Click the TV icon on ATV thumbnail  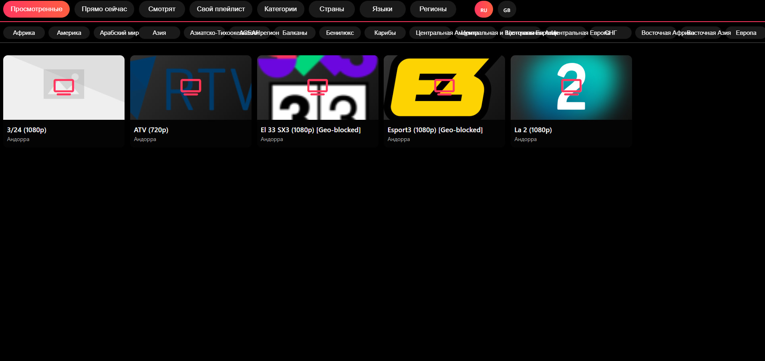191,87
